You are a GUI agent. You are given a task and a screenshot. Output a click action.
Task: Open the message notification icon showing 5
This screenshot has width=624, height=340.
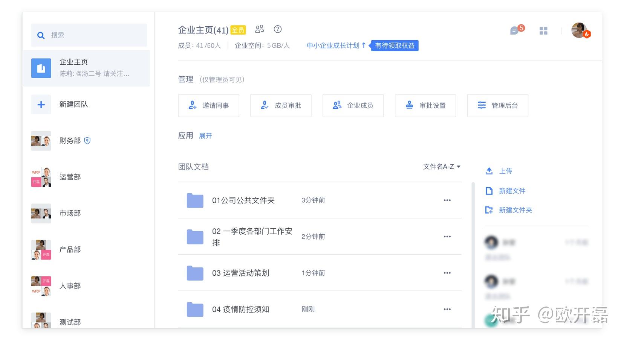515,31
